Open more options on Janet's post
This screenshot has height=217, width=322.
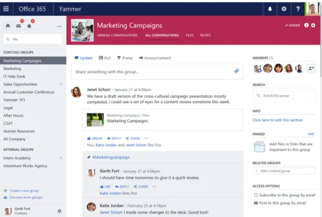coord(146,138)
